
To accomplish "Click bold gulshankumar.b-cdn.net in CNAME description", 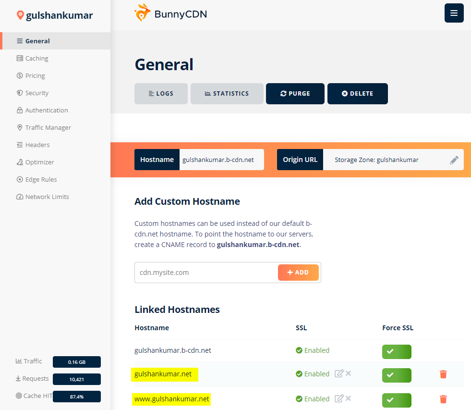I will tap(258, 245).
